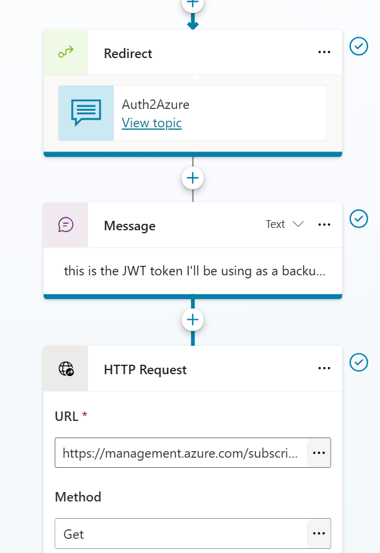Screen dimensions: 380x553
Task: Open the URL field ellipsis options
Action: (319, 453)
